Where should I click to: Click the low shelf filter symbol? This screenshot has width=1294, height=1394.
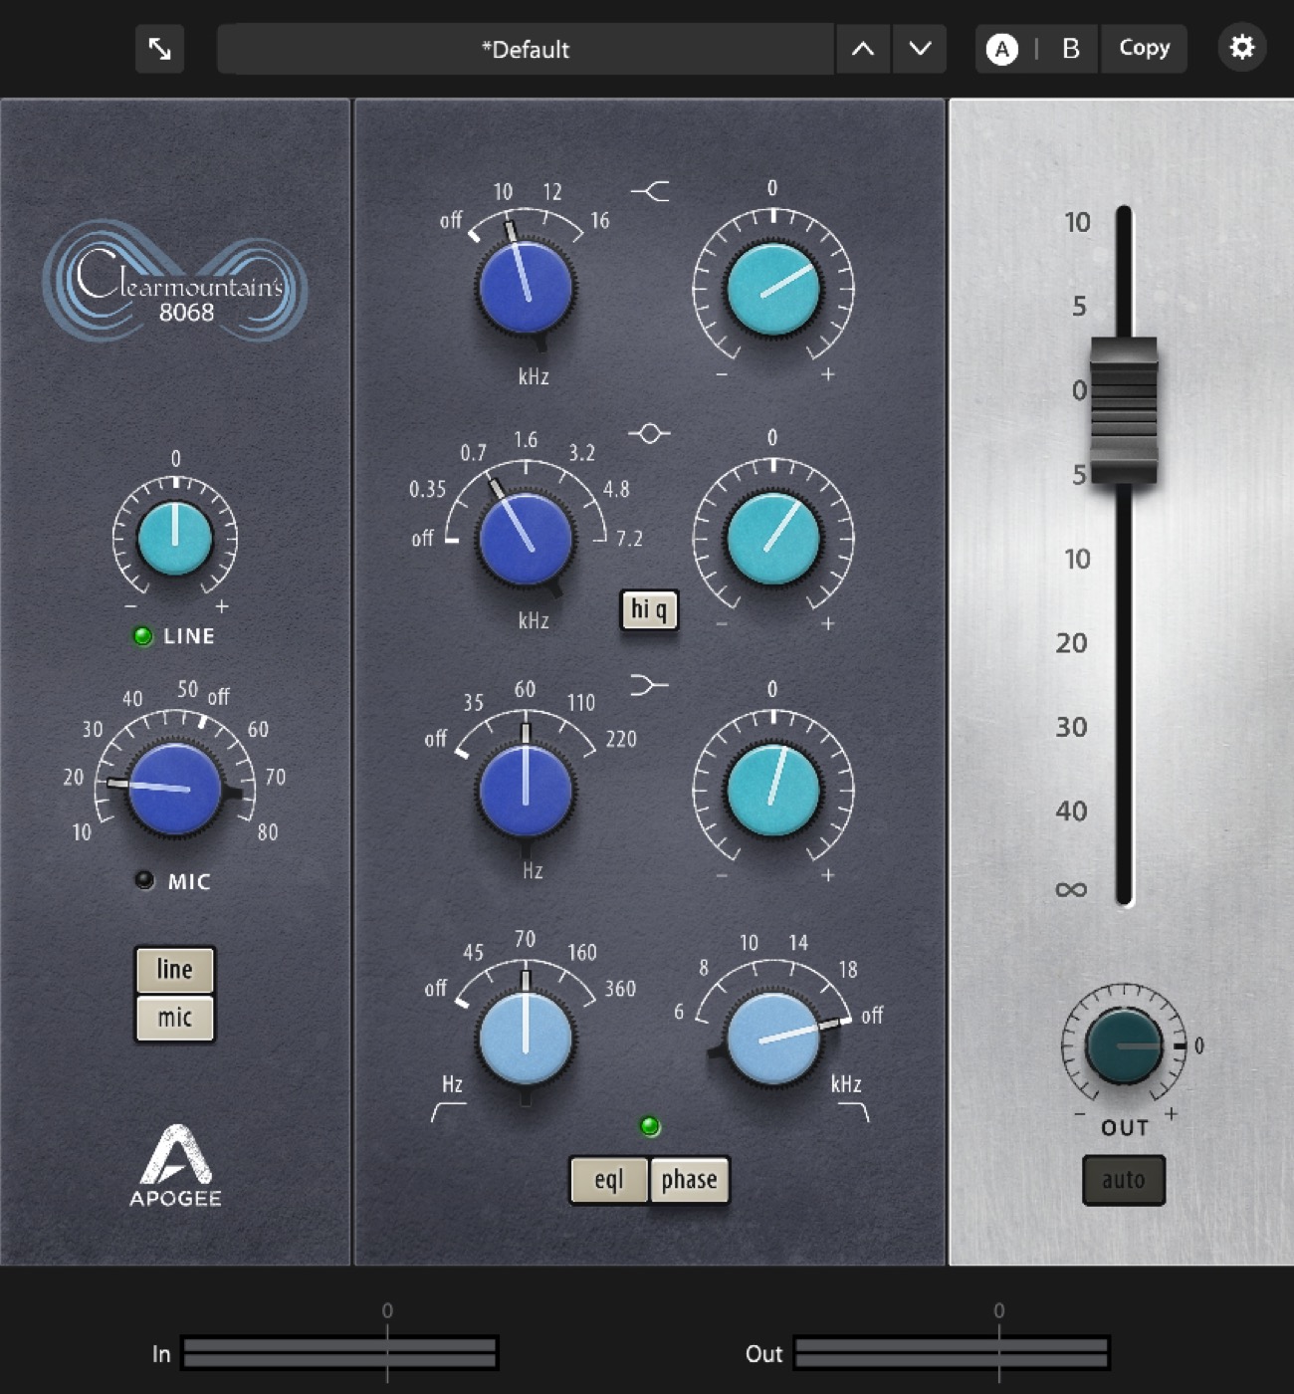coord(650,685)
